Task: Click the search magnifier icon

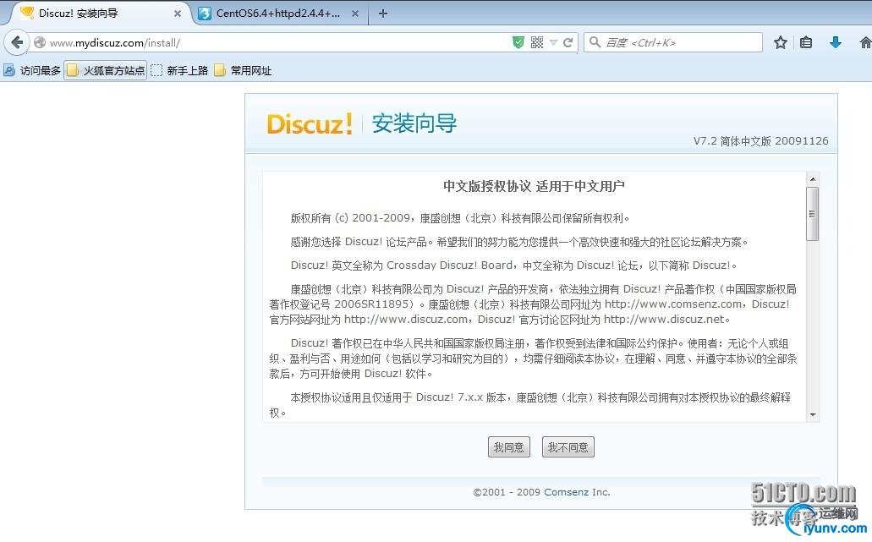Action: coord(595,42)
